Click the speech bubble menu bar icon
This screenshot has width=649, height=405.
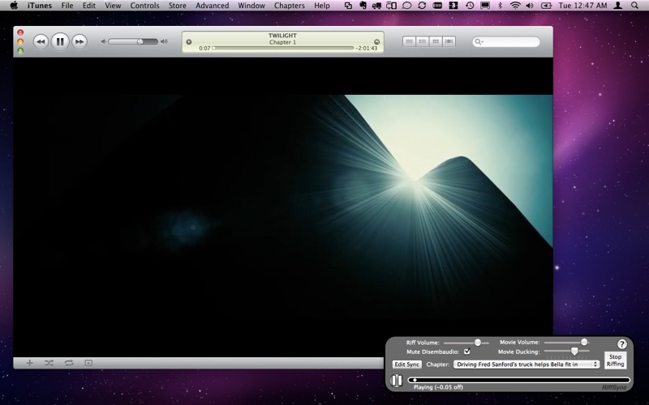coord(407,6)
